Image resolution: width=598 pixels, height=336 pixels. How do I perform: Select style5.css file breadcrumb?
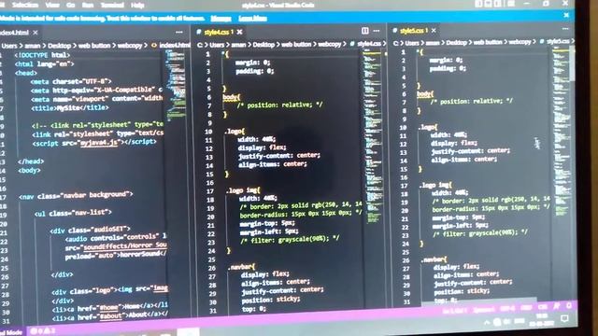coord(555,41)
